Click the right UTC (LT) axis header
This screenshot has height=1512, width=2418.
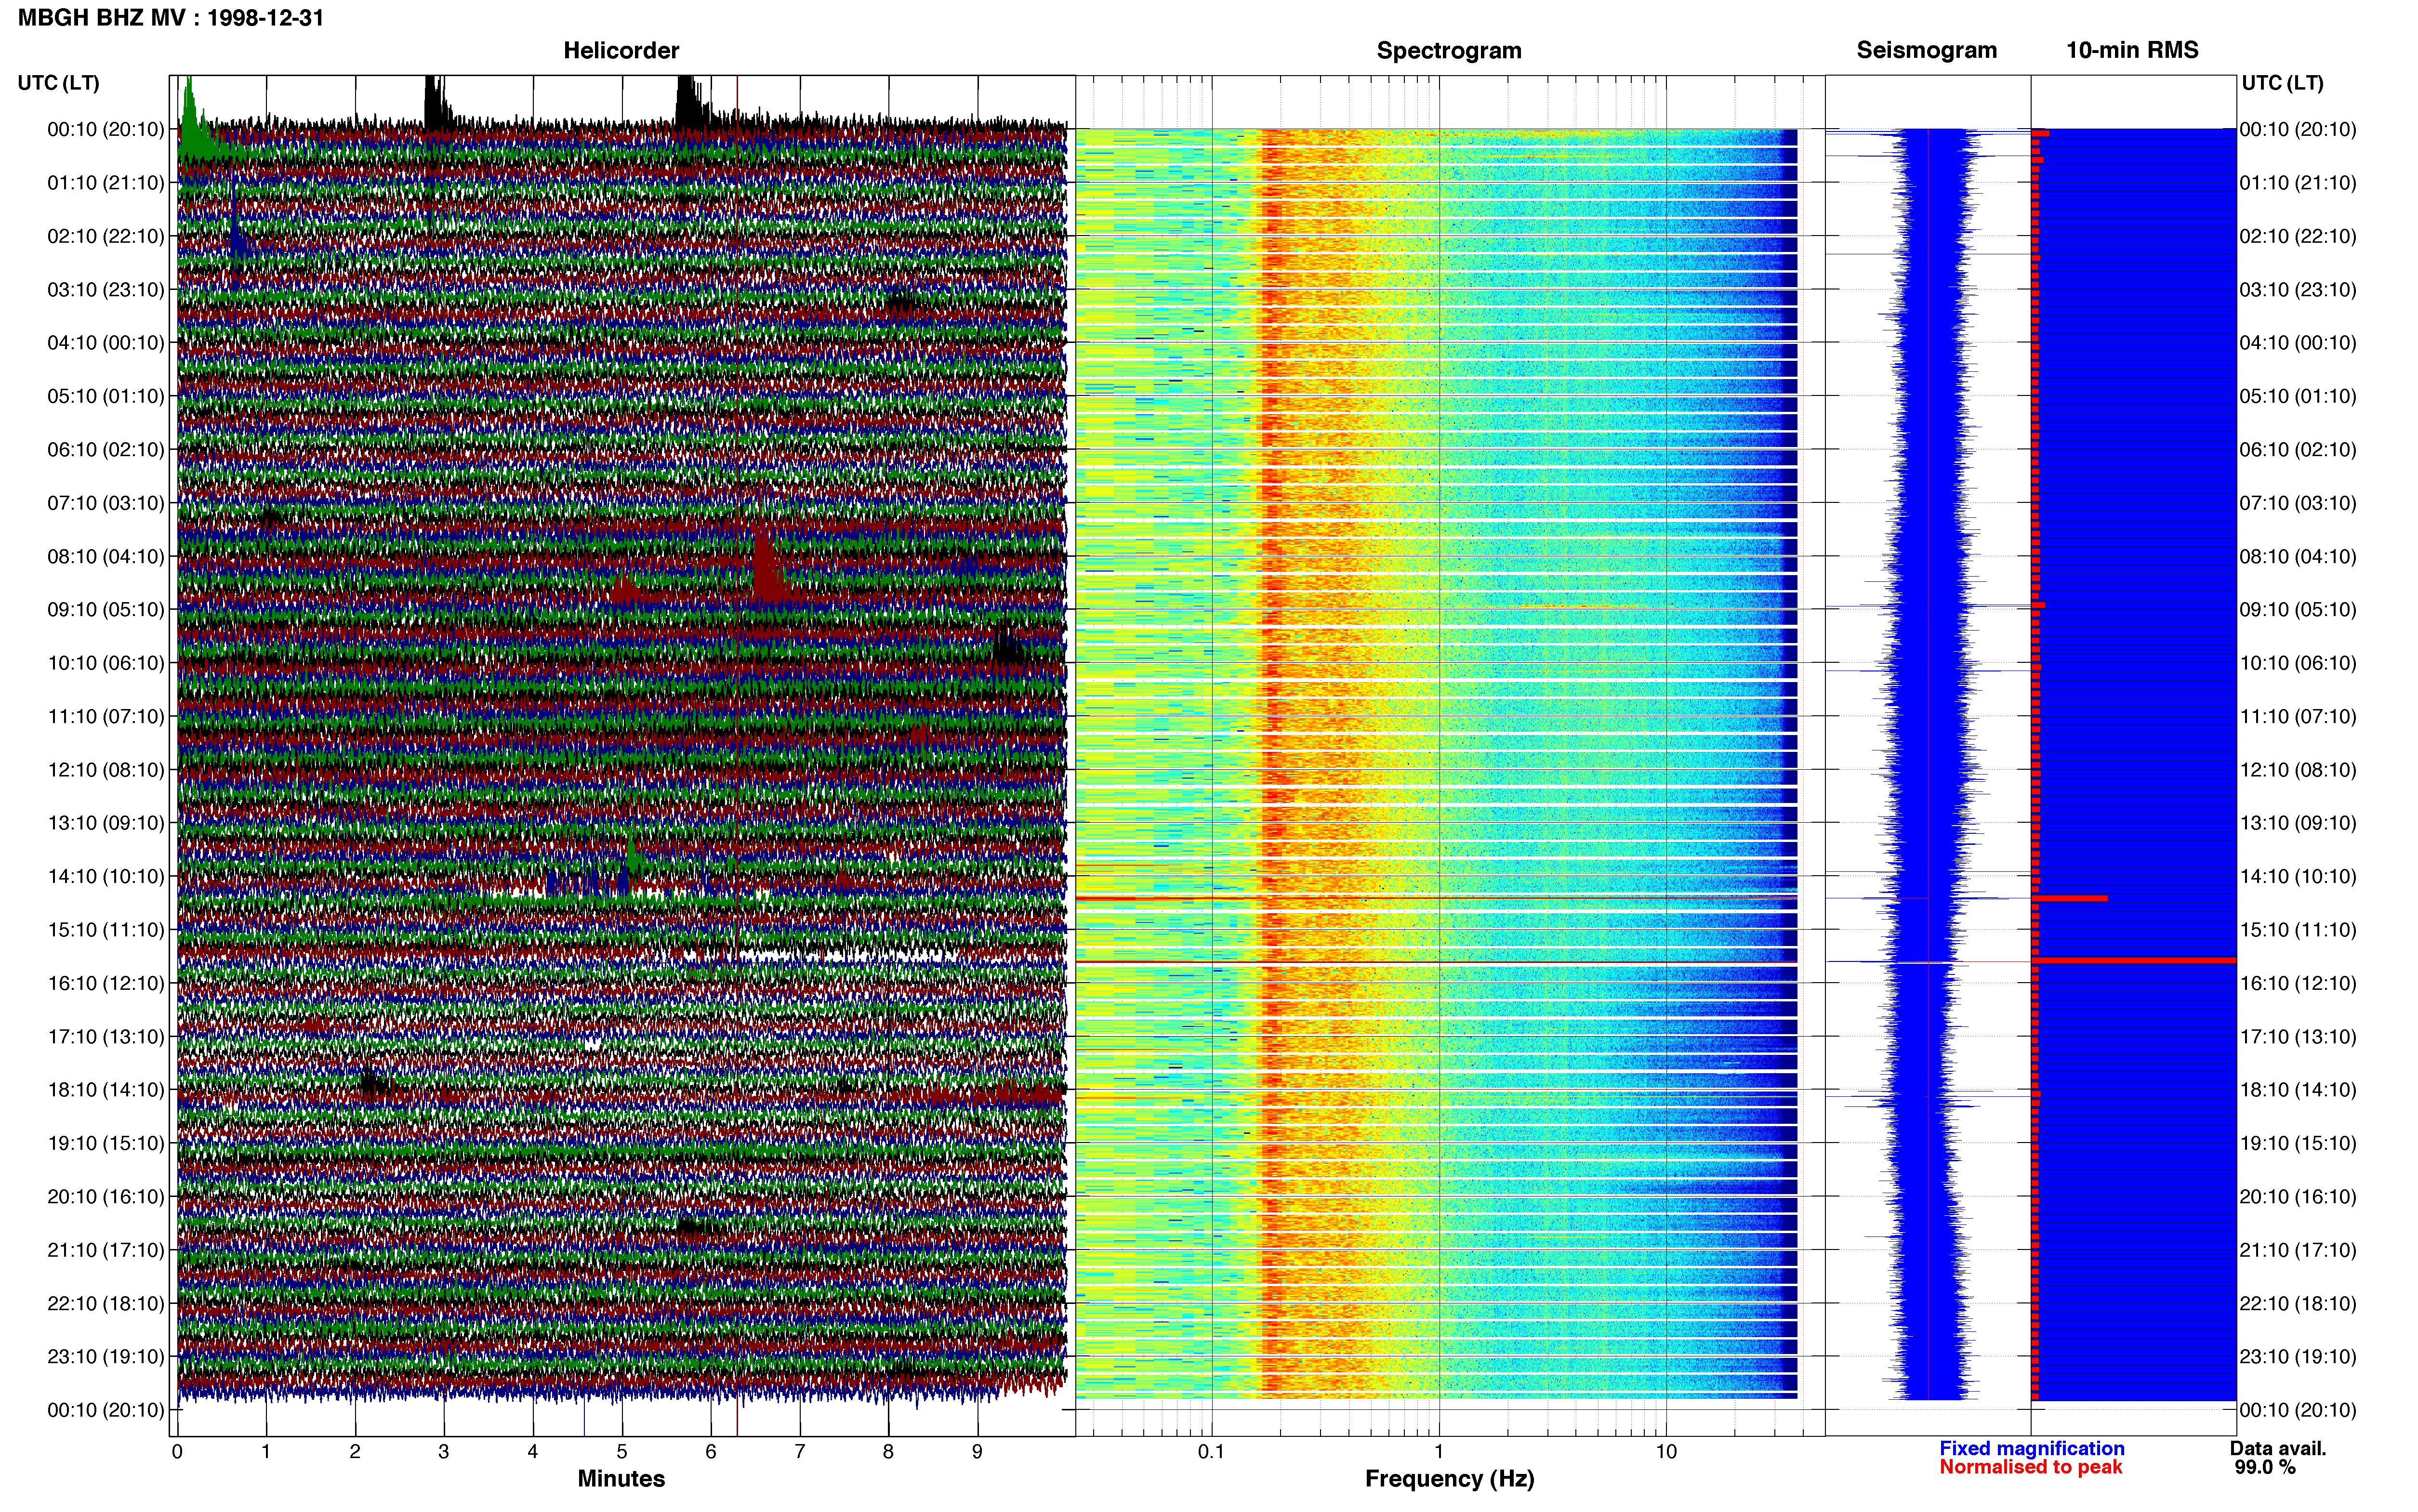(x=2282, y=83)
